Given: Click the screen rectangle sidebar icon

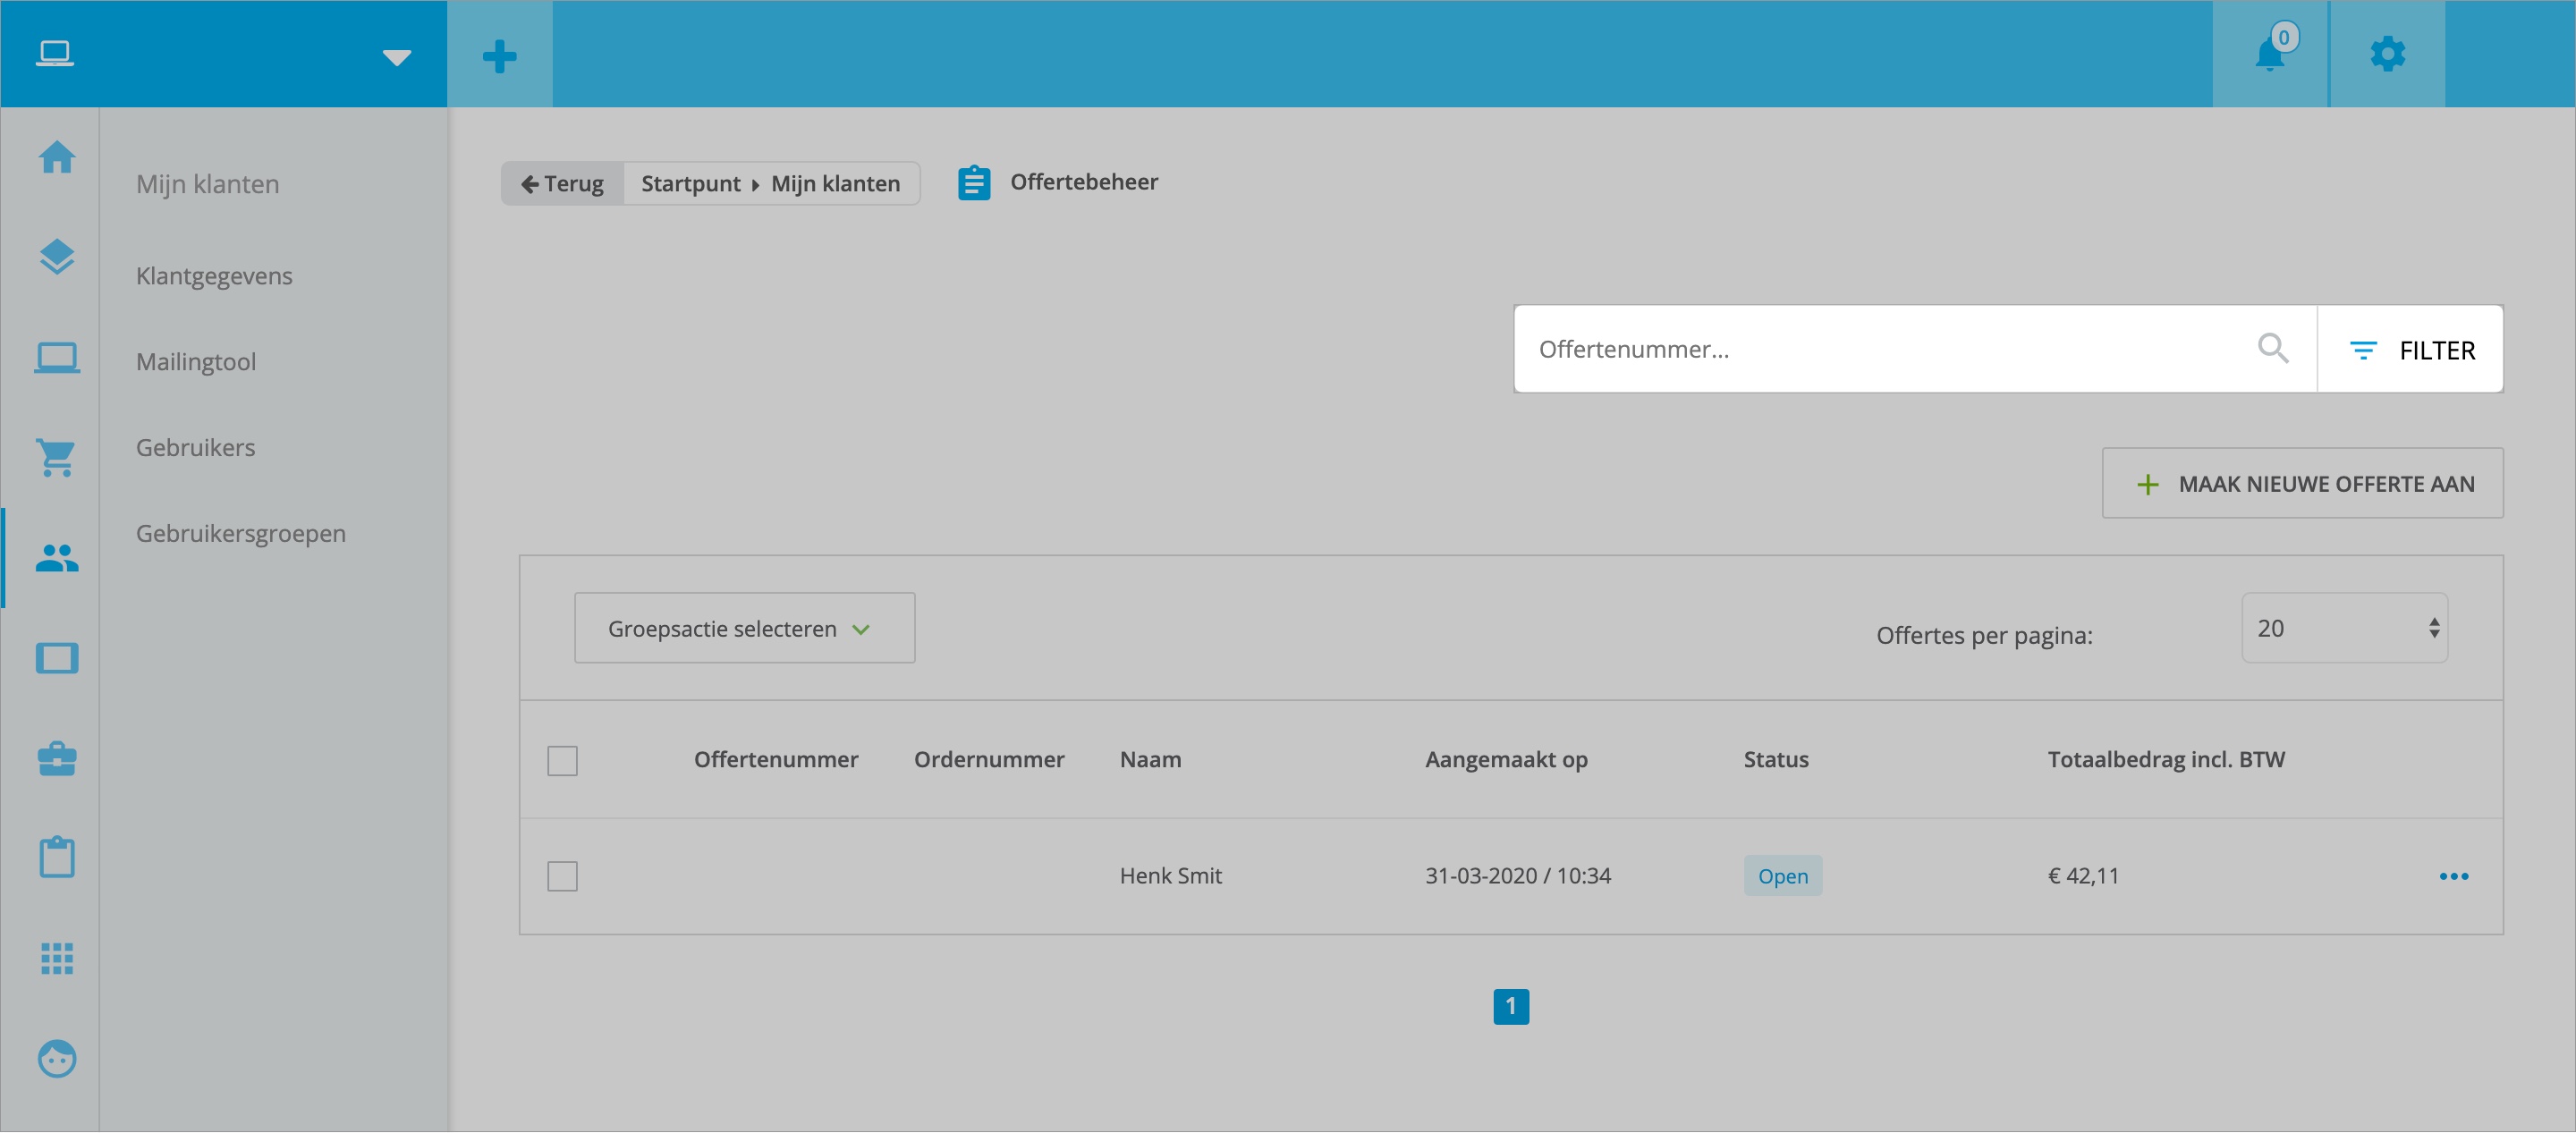Looking at the screenshot, I should (57, 658).
